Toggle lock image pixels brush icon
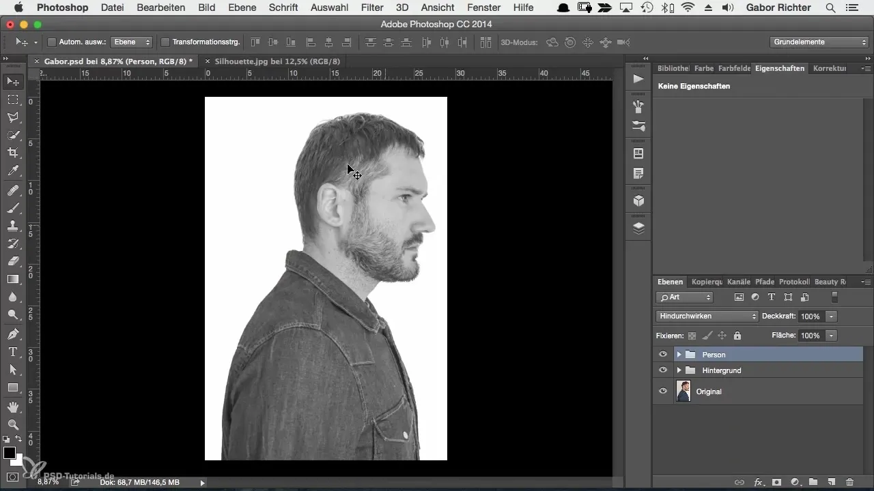This screenshot has height=491, width=874. pos(707,336)
